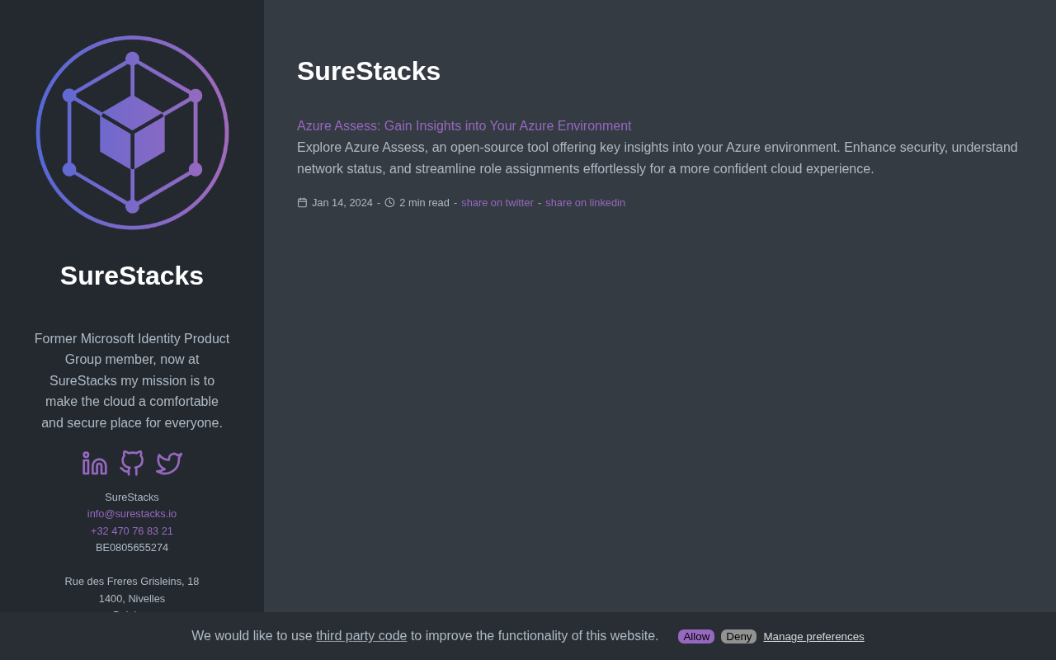Image resolution: width=1056 pixels, height=660 pixels.
Task: Open the Twitter profile icon
Action: click(x=169, y=463)
